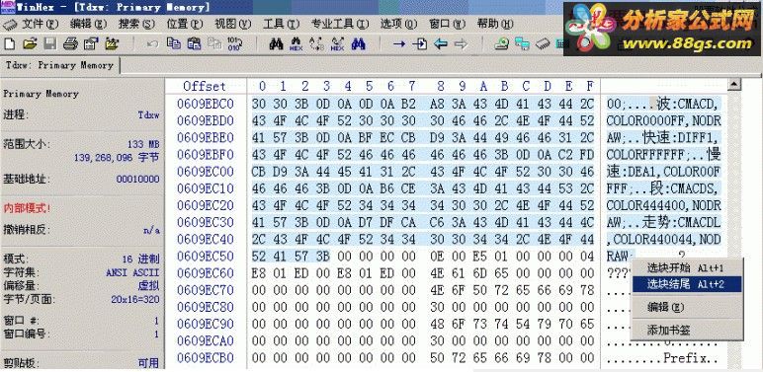Click the 内部模式! red label

(x=27, y=208)
